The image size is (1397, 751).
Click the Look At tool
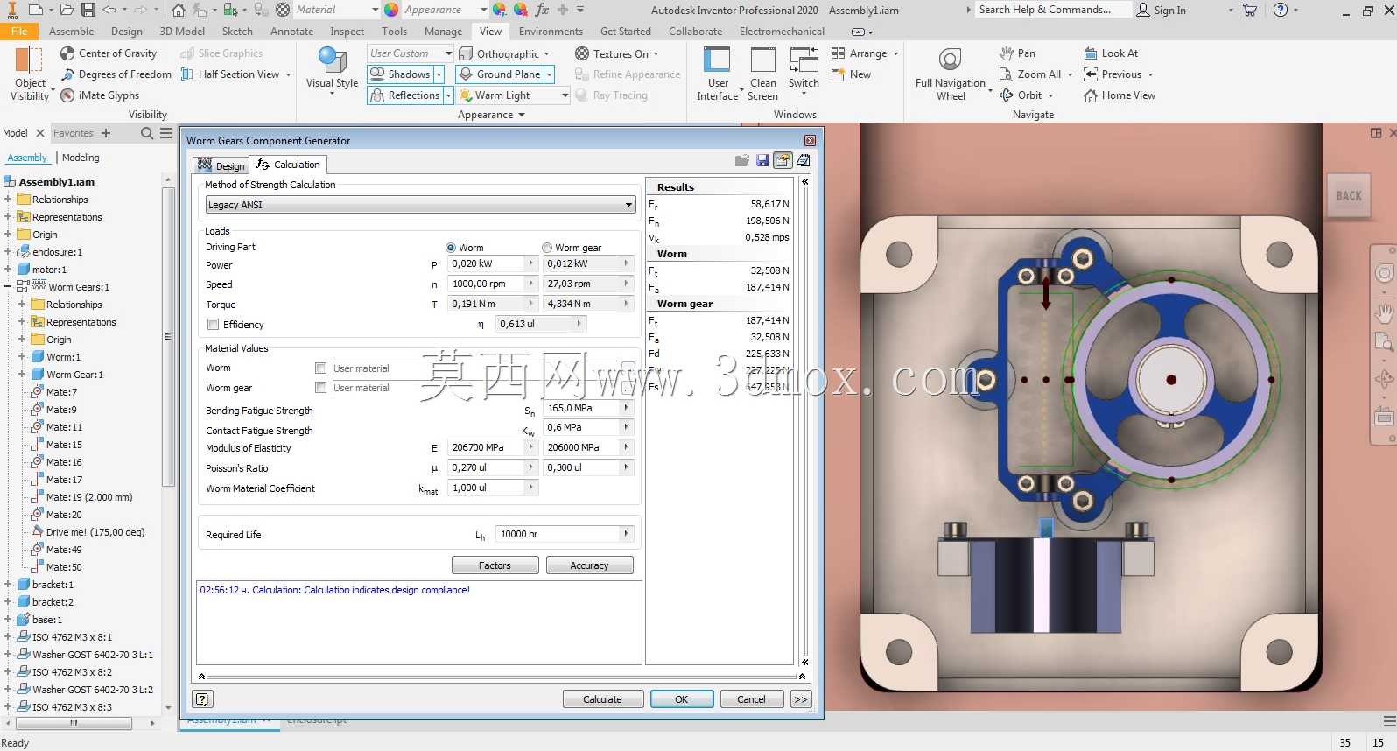tap(1111, 53)
